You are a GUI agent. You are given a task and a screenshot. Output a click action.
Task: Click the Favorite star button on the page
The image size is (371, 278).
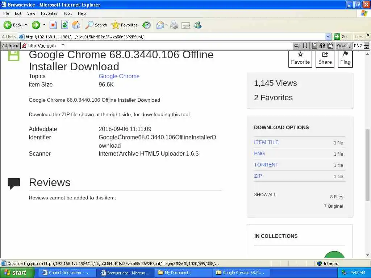(x=300, y=58)
